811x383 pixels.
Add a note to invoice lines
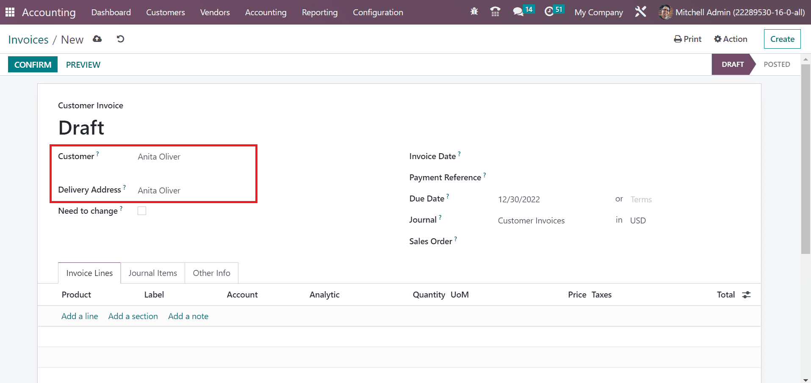tap(188, 316)
